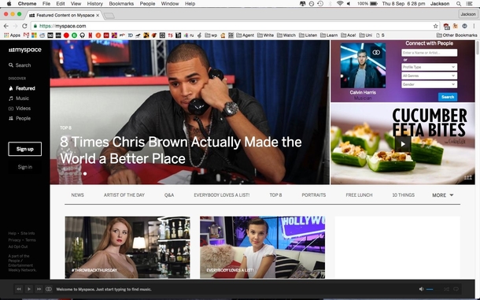This screenshot has width=480, height=300.
Task: Open the Listen bookmarks folder
Action: click(x=308, y=35)
